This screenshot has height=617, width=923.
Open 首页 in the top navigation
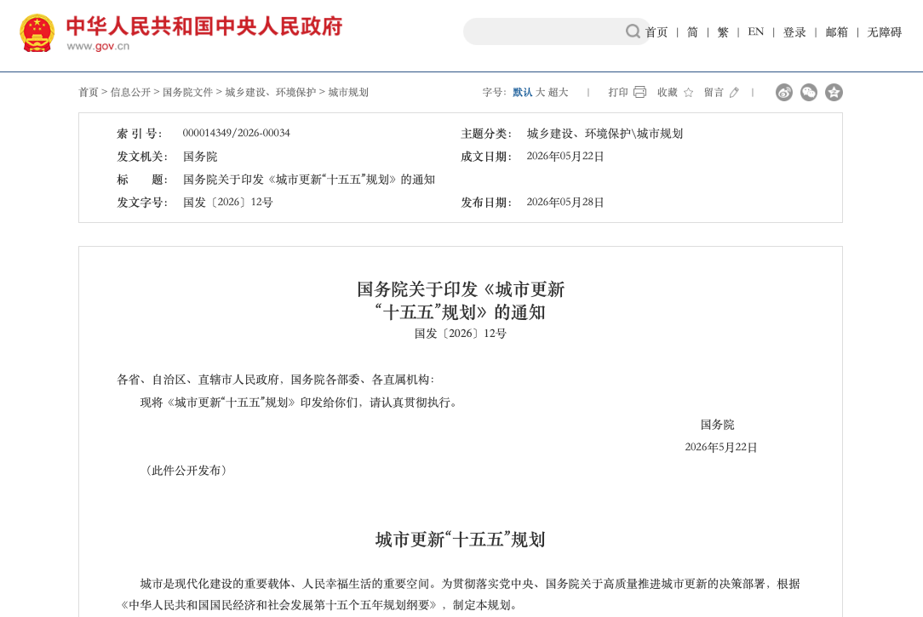pos(656,32)
